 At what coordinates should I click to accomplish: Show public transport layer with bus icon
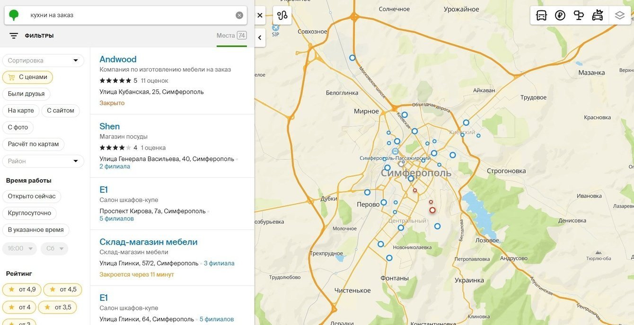pyautogui.click(x=541, y=15)
